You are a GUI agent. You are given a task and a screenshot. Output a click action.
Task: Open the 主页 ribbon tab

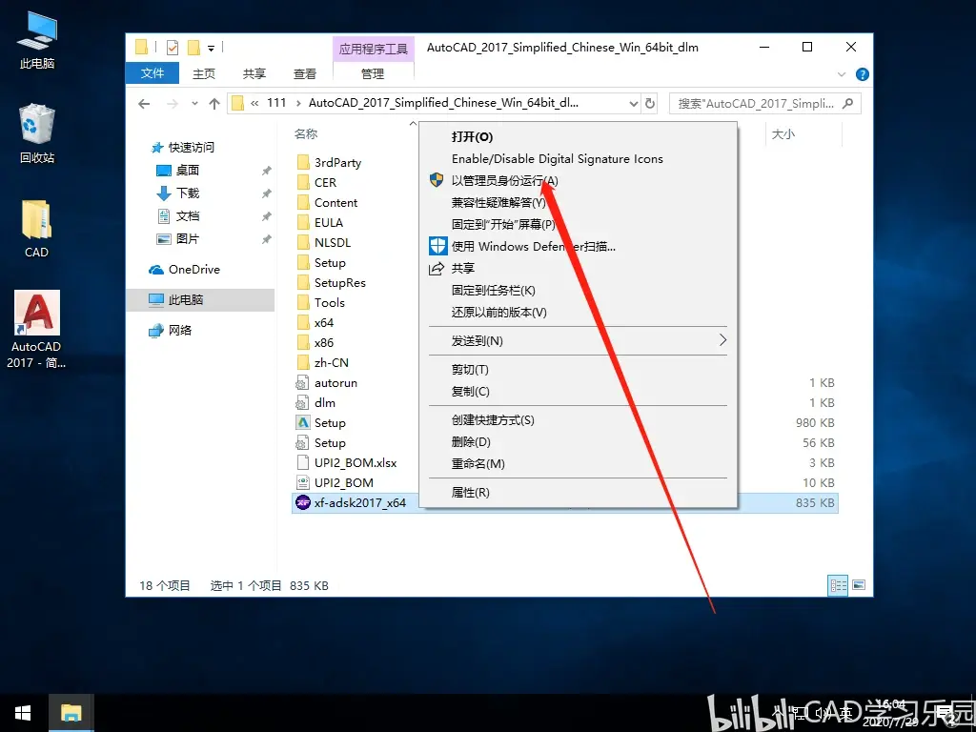point(204,73)
